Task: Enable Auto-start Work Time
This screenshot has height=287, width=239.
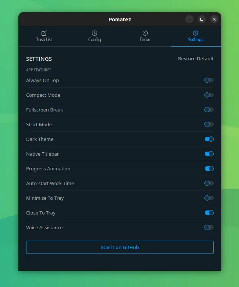Action: coord(209,183)
